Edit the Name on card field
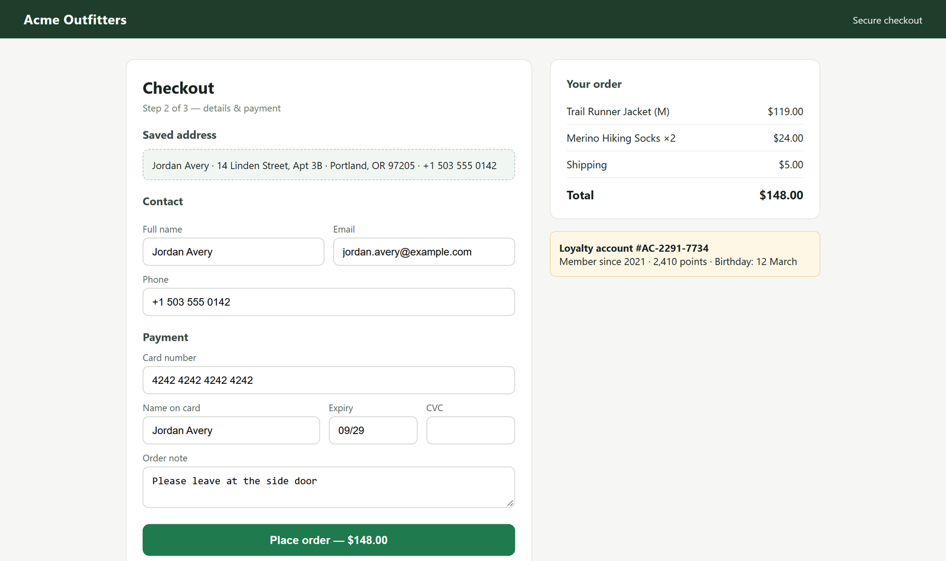946x561 pixels. click(x=231, y=430)
